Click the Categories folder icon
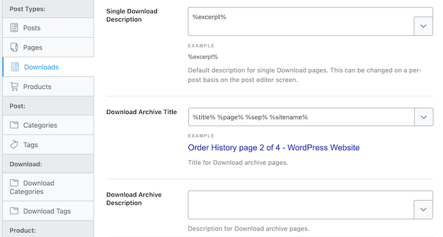The width and height of the screenshot is (443, 237). click(x=14, y=125)
